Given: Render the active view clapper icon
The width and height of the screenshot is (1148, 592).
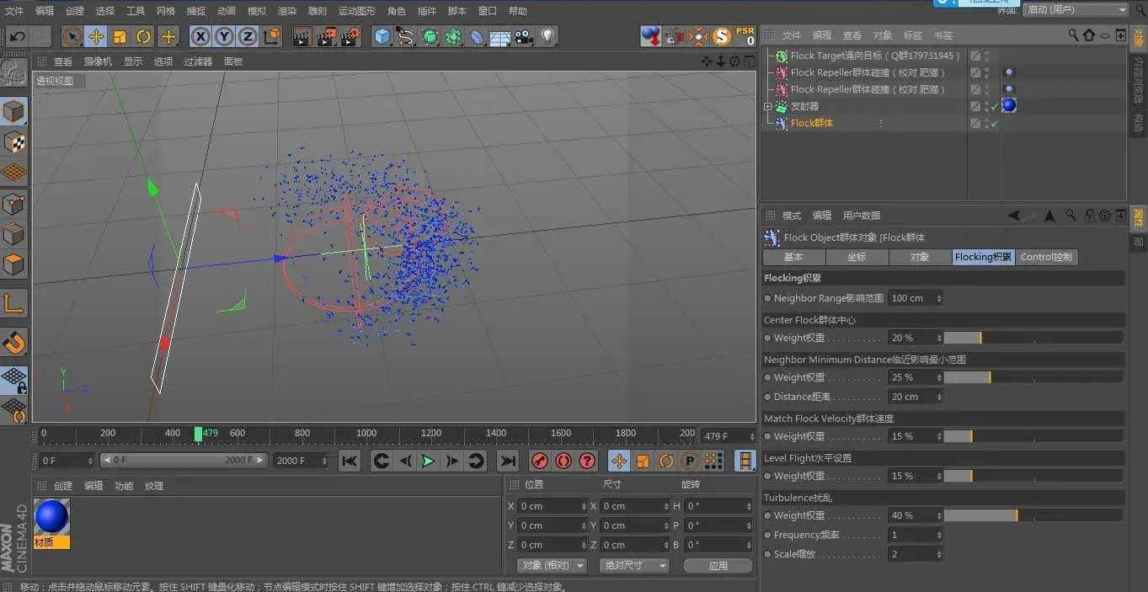Looking at the screenshot, I should (x=302, y=36).
